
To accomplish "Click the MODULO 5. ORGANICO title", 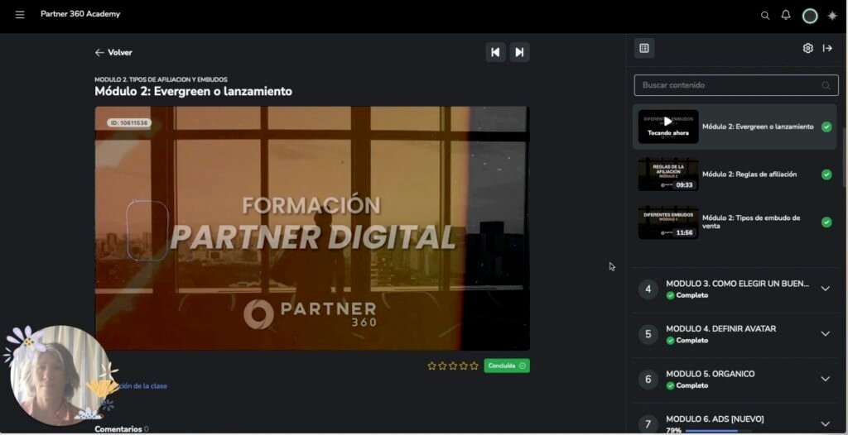I will click(x=710, y=374).
